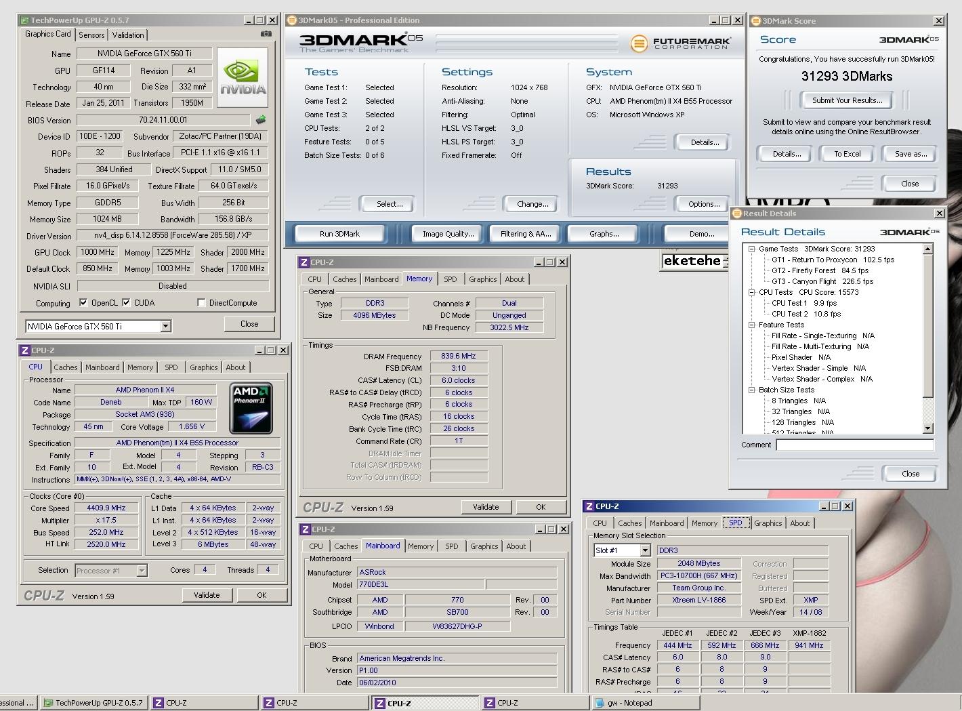Click the Graphs... button
The image size is (962, 711).
click(604, 234)
